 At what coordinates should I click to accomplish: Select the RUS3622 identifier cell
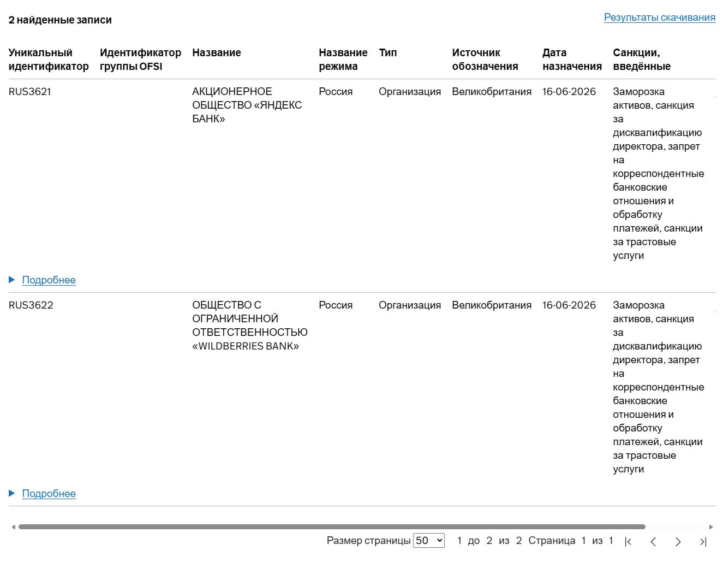pos(31,305)
